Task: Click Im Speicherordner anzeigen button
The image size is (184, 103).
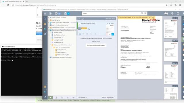Action: click(96, 45)
